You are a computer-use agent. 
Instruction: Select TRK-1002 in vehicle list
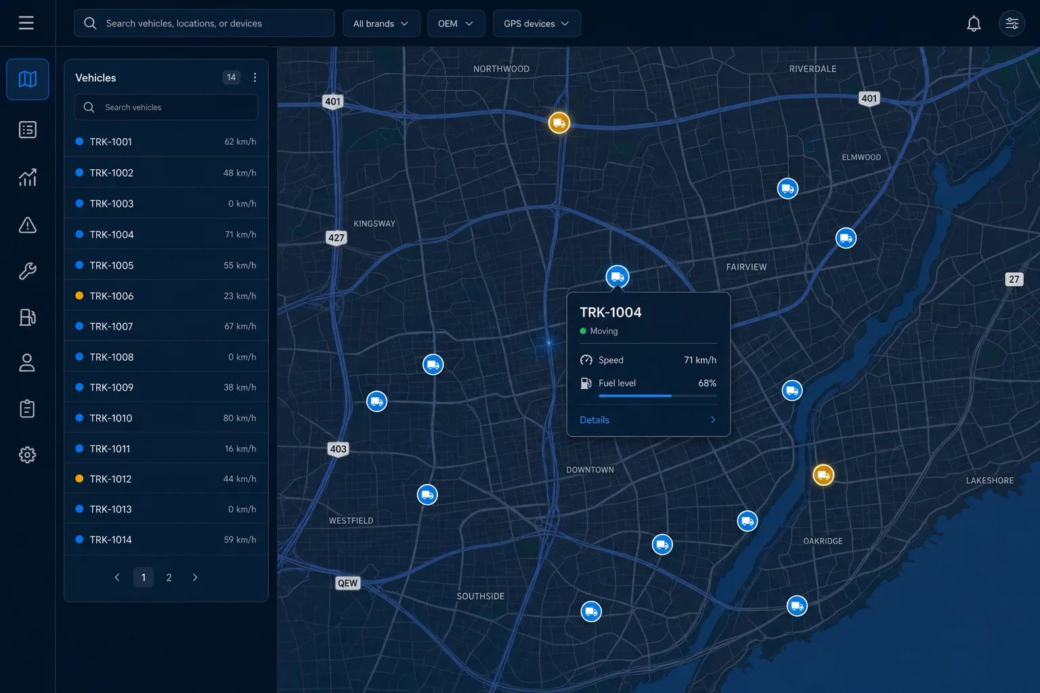tap(166, 173)
